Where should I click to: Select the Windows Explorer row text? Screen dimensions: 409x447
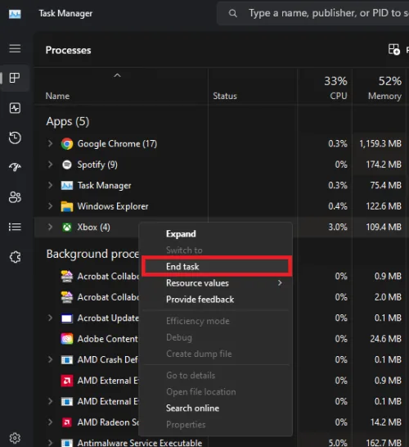click(113, 206)
